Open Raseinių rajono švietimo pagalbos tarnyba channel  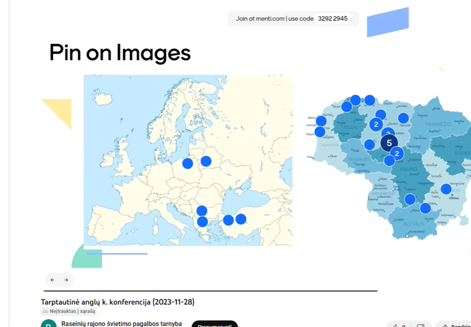point(121,323)
